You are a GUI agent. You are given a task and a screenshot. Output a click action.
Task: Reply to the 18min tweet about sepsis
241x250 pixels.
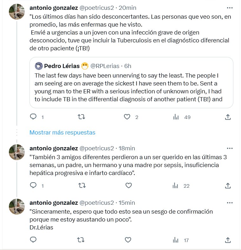click(x=33, y=185)
